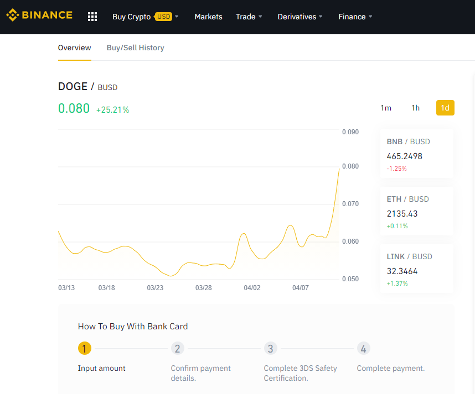The height and width of the screenshot is (394, 475).
Task: Click Complete 3DS Safety Certification label
Action: tap(300, 373)
